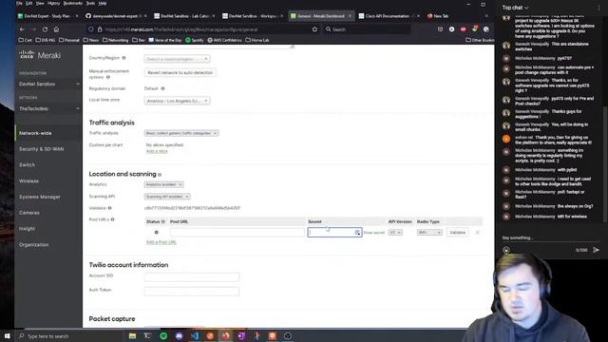Open Insight in the sidebar
Viewport: 608px width, 342px height.
point(27,229)
